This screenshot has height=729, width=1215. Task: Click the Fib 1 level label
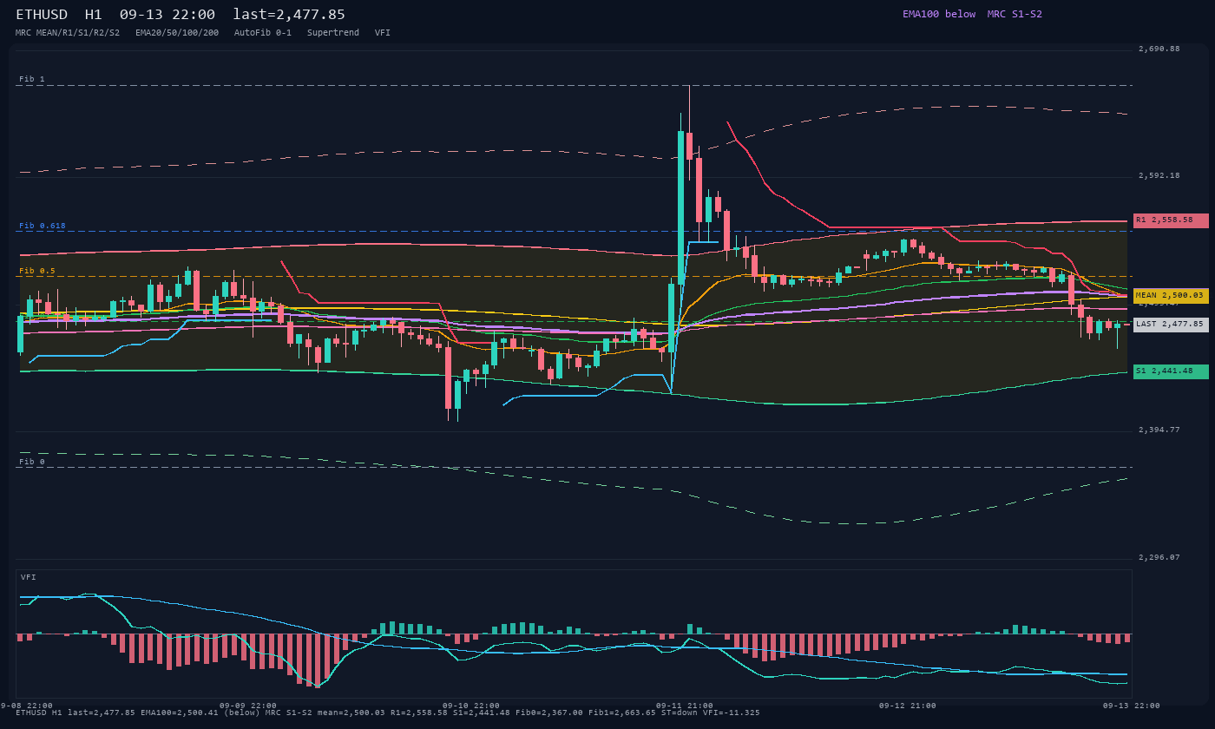[x=32, y=79]
